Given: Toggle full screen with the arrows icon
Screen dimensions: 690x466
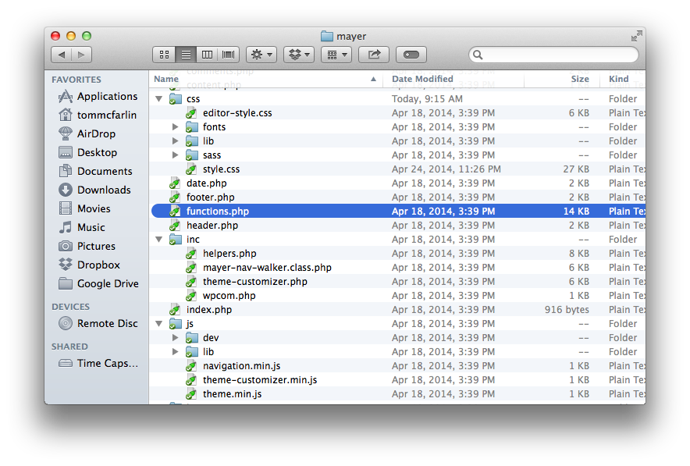Looking at the screenshot, I should 636,36.
